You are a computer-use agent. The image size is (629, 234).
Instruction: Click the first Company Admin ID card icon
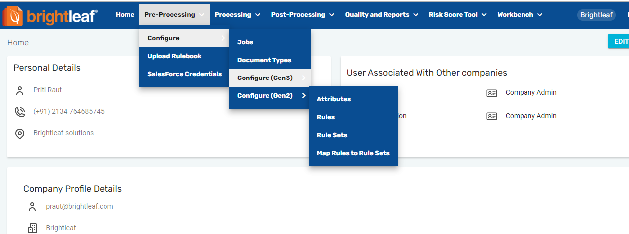point(491,93)
